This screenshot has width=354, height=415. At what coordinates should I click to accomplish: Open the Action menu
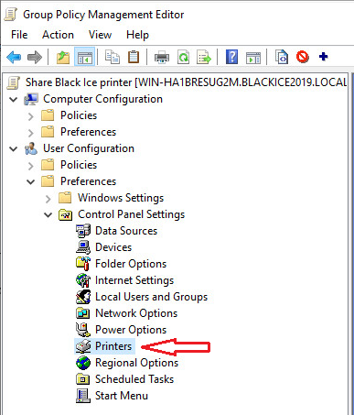point(58,35)
